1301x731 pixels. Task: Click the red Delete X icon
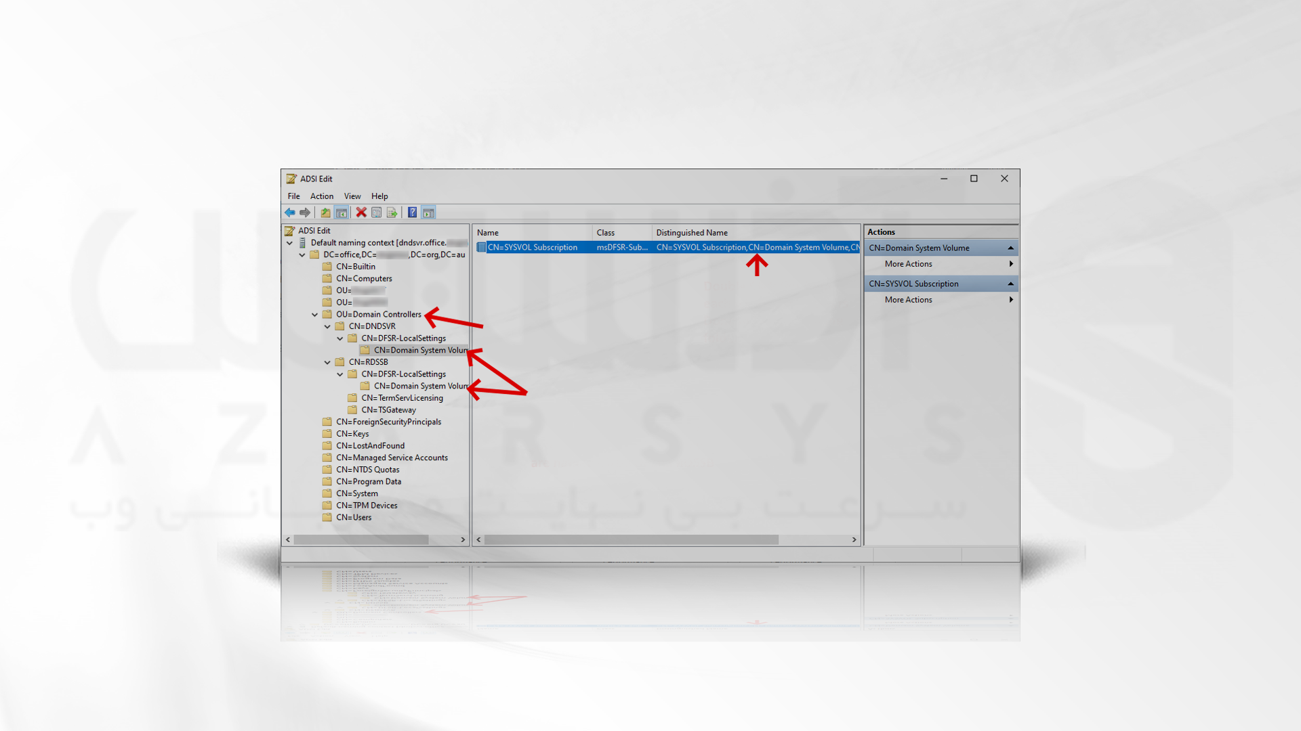click(361, 213)
